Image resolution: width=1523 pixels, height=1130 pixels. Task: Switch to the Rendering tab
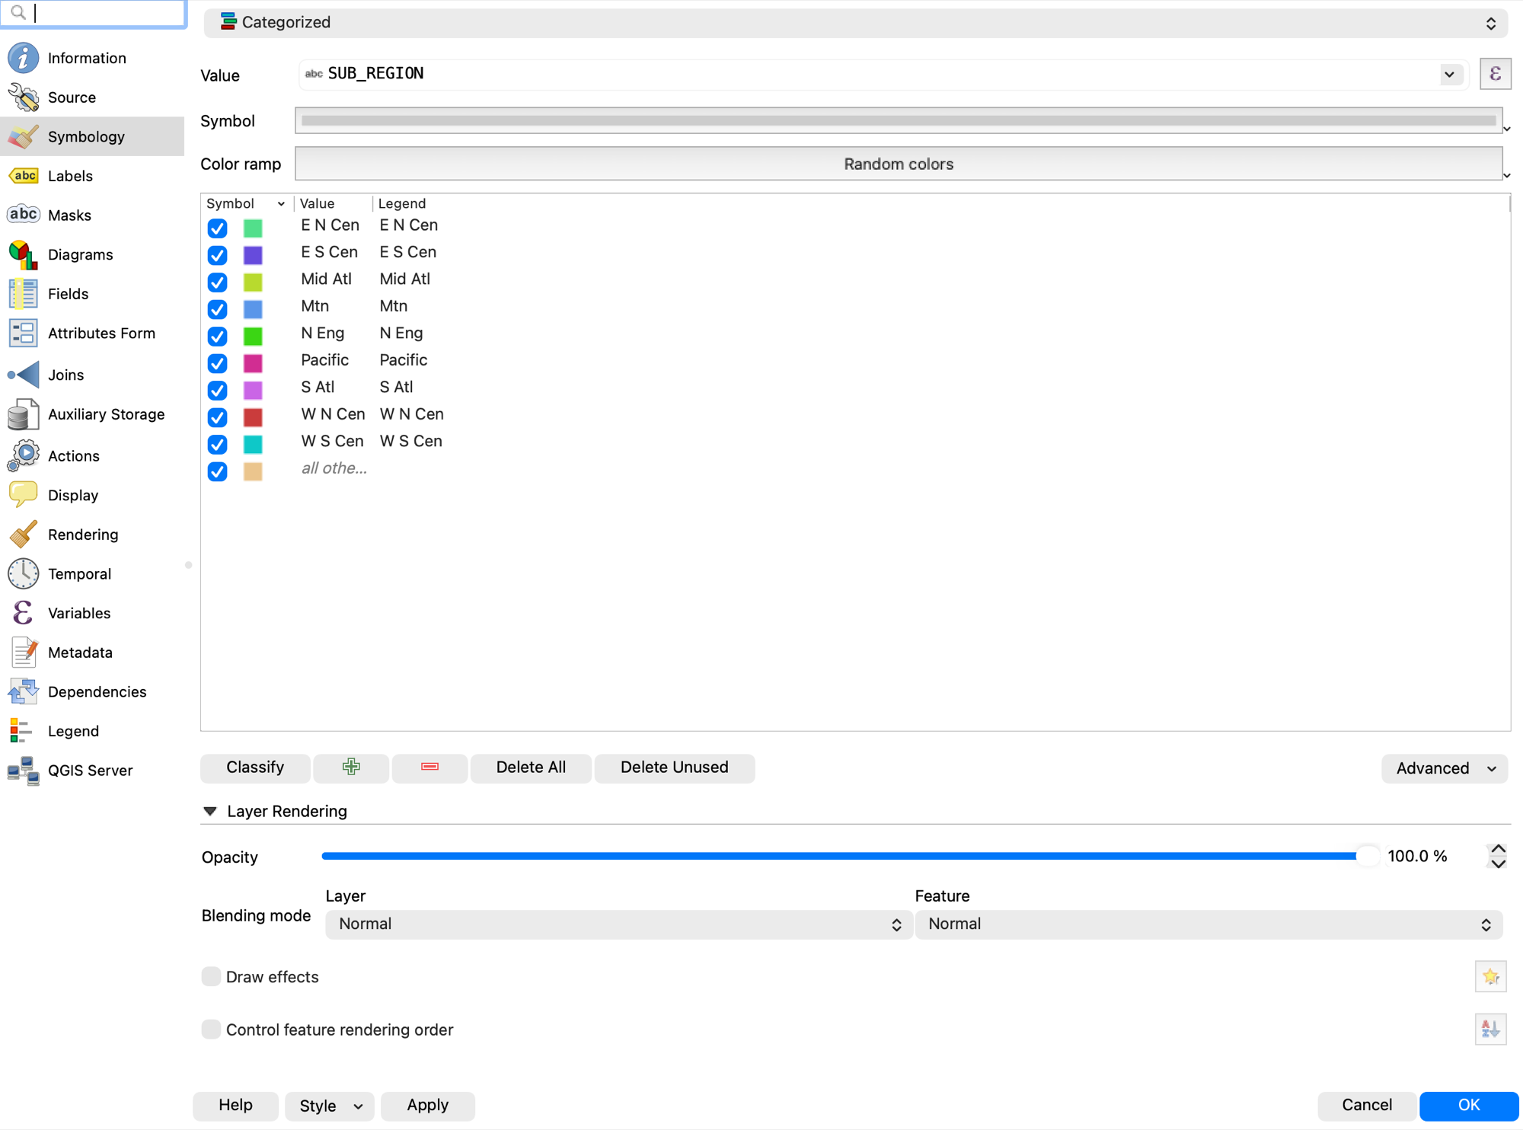(x=93, y=535)
